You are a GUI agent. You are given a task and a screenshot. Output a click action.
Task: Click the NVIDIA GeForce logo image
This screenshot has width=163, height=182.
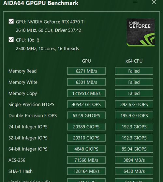click(141, 32)
